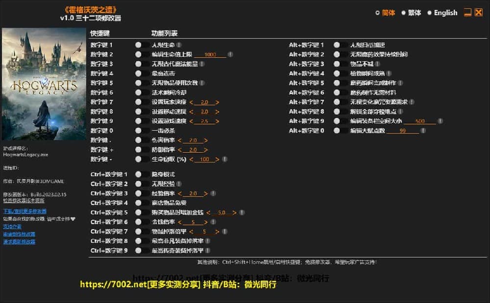Show info icon for Alt+数字键 5 option

click(x=400, y=83)
